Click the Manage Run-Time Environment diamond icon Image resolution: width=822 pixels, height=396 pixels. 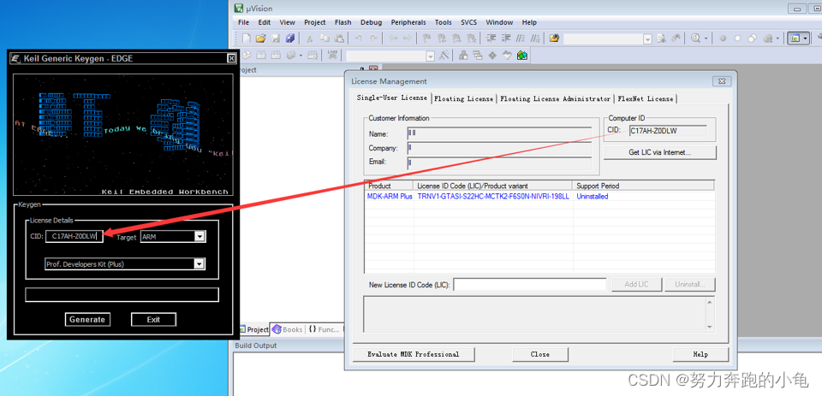[x=492, y=55]
